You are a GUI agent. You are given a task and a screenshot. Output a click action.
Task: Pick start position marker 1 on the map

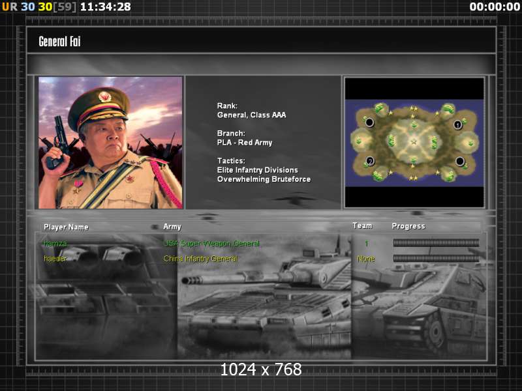(458, 124)
